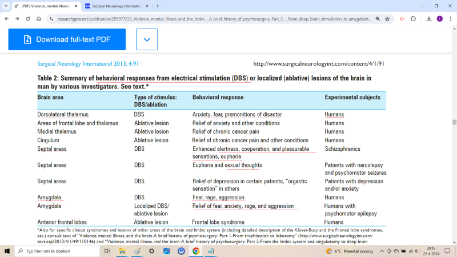The width and height of the screenshot is (457, 257).
Task: Download the full-text PDF
Action: [67, 39]
